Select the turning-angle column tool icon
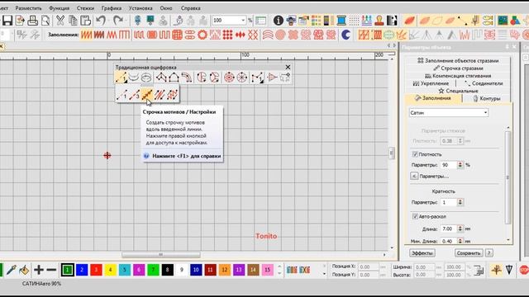The width and height of the screenshot is (529, 297). (x=187, y=78)
